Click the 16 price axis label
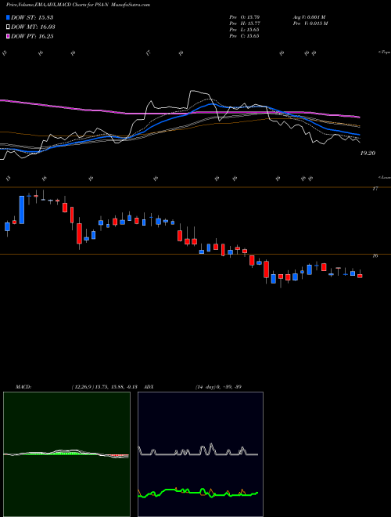This screenshot has height=517, width=391. [375, 256]
